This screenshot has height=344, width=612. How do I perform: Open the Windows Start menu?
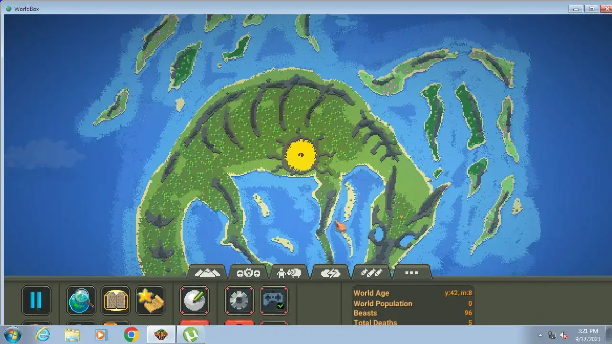click(x=12, y=334)
